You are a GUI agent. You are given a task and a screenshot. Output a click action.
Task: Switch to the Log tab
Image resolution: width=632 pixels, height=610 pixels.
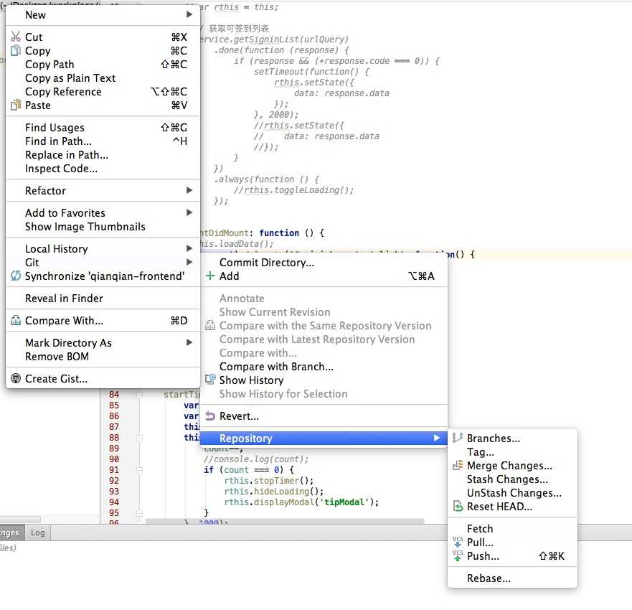[x=37, y=532]
